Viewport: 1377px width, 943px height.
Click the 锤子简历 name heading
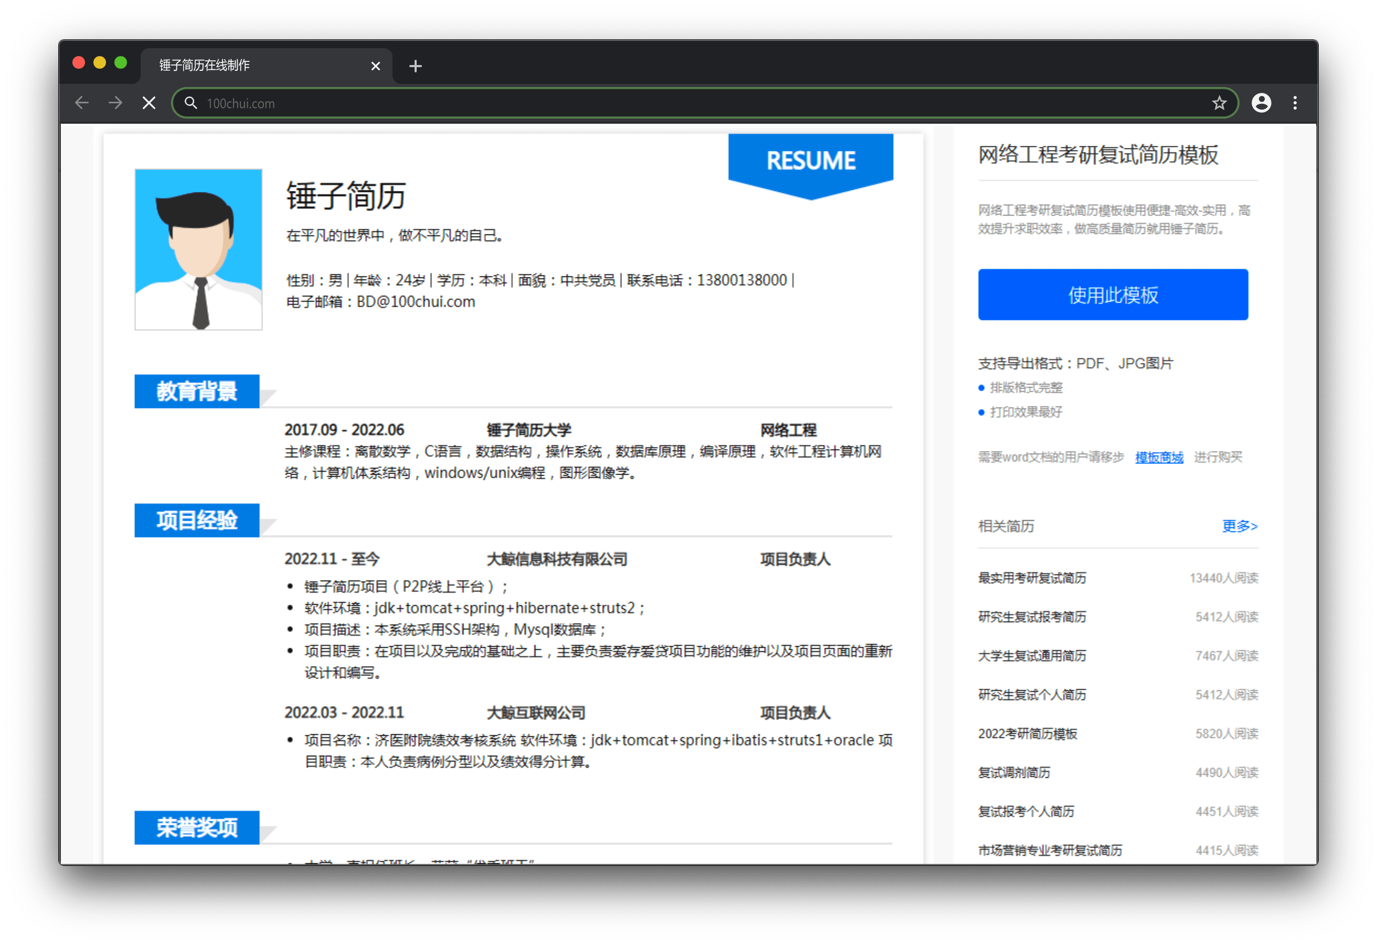coord(345,196)
